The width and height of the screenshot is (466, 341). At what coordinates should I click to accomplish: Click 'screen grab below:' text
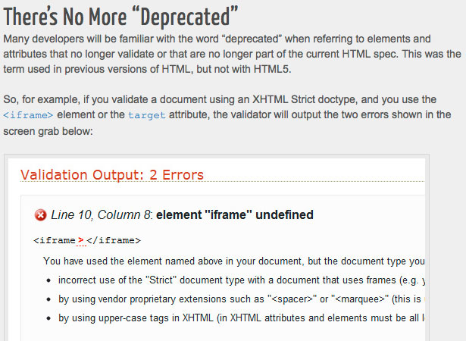click(x=48, y=131)
